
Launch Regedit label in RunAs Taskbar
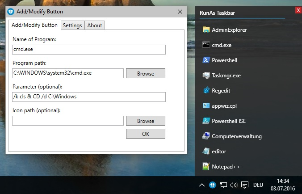click(221, 91)
